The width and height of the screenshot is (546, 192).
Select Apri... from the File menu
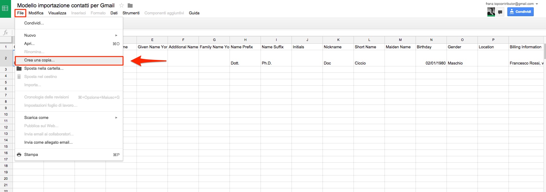pyautogui.click(x=69, y=44)
